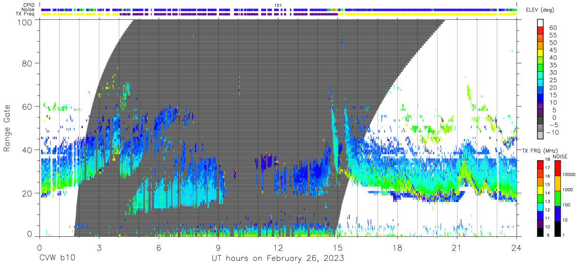581x268 pixels.
Task: Click the 1000 tick on NOISE legend
Action: click(x=568, y=190)
